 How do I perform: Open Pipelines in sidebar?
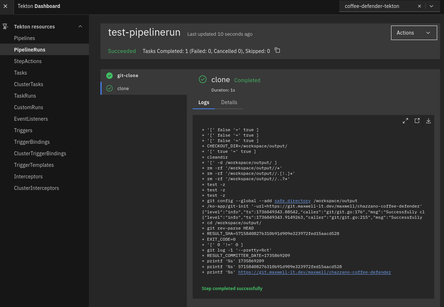point(44,38)
